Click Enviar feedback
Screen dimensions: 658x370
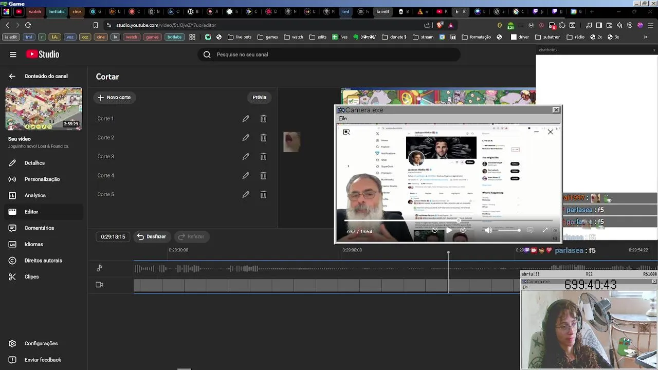pos(43,360)
